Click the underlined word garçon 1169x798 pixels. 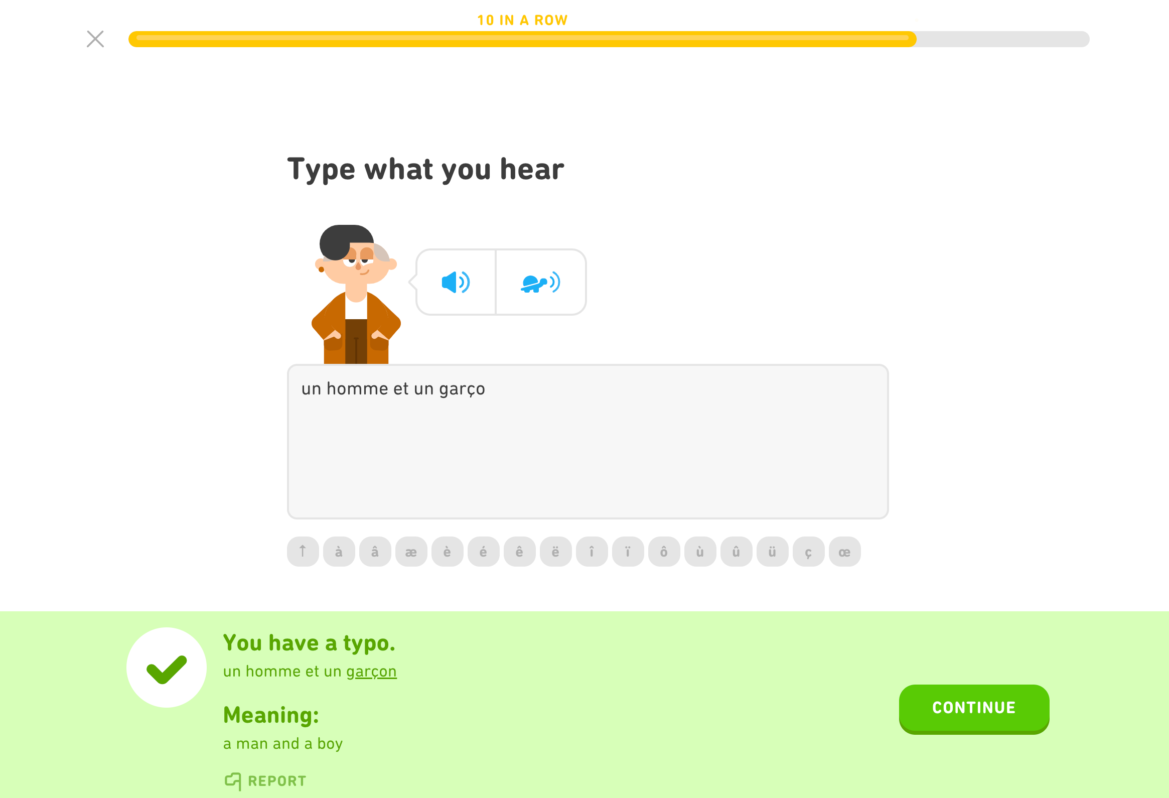tap(371, 672)
